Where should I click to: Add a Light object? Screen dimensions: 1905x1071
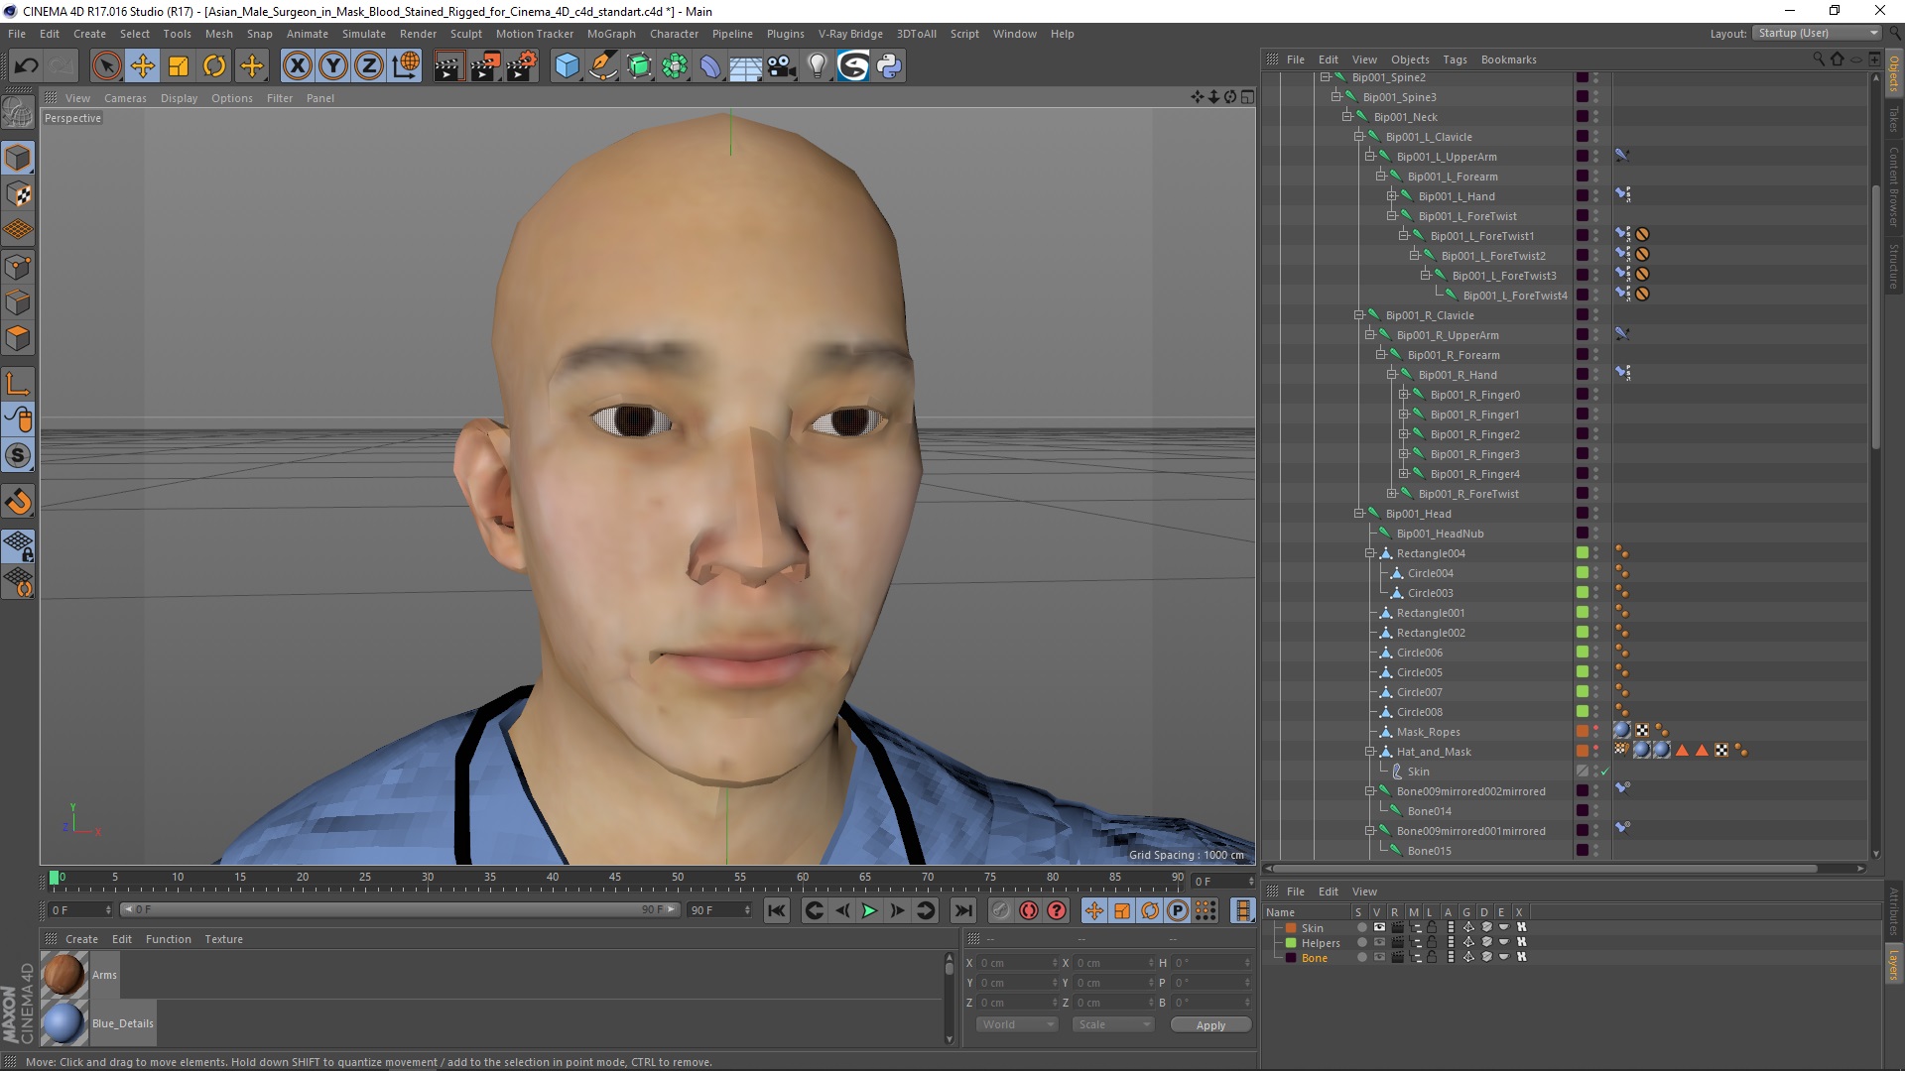(818, 66)
